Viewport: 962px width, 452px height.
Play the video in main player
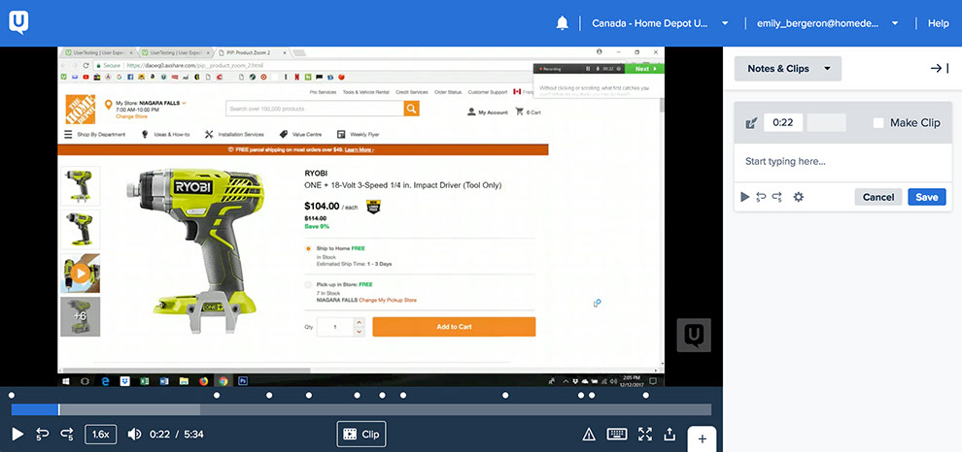tap(17, 435)
